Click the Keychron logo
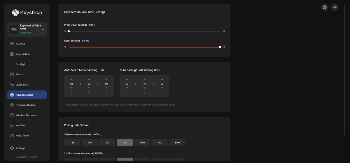 coord(27,13)
